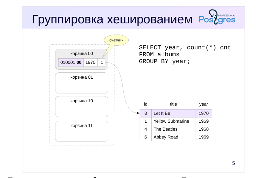This screenshot has width=267, height=178.
Task: Click the 'GROUP BY year;' line
Action: click(x=164, y=61)
